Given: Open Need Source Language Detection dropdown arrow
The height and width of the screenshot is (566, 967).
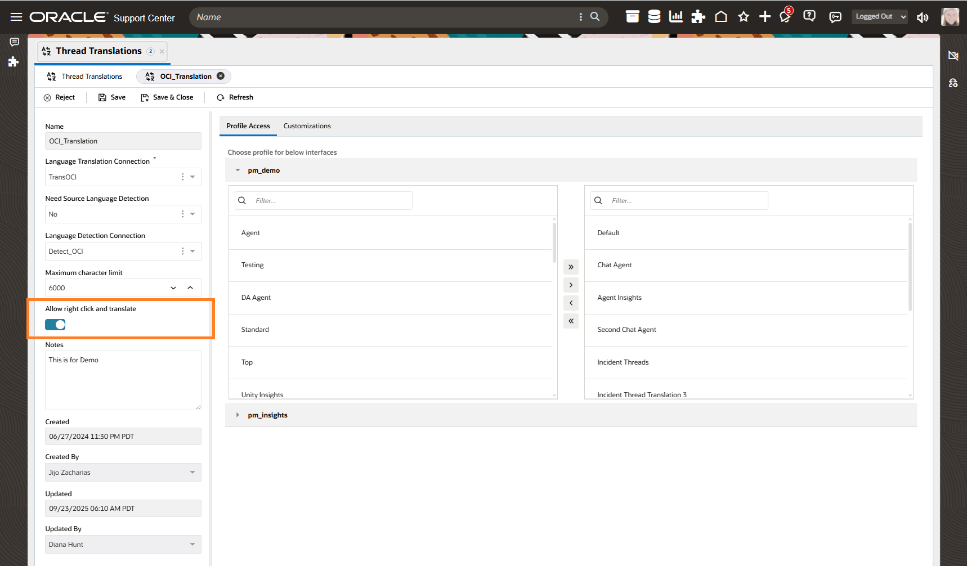Looking at the screenshot, I should 192,214.
